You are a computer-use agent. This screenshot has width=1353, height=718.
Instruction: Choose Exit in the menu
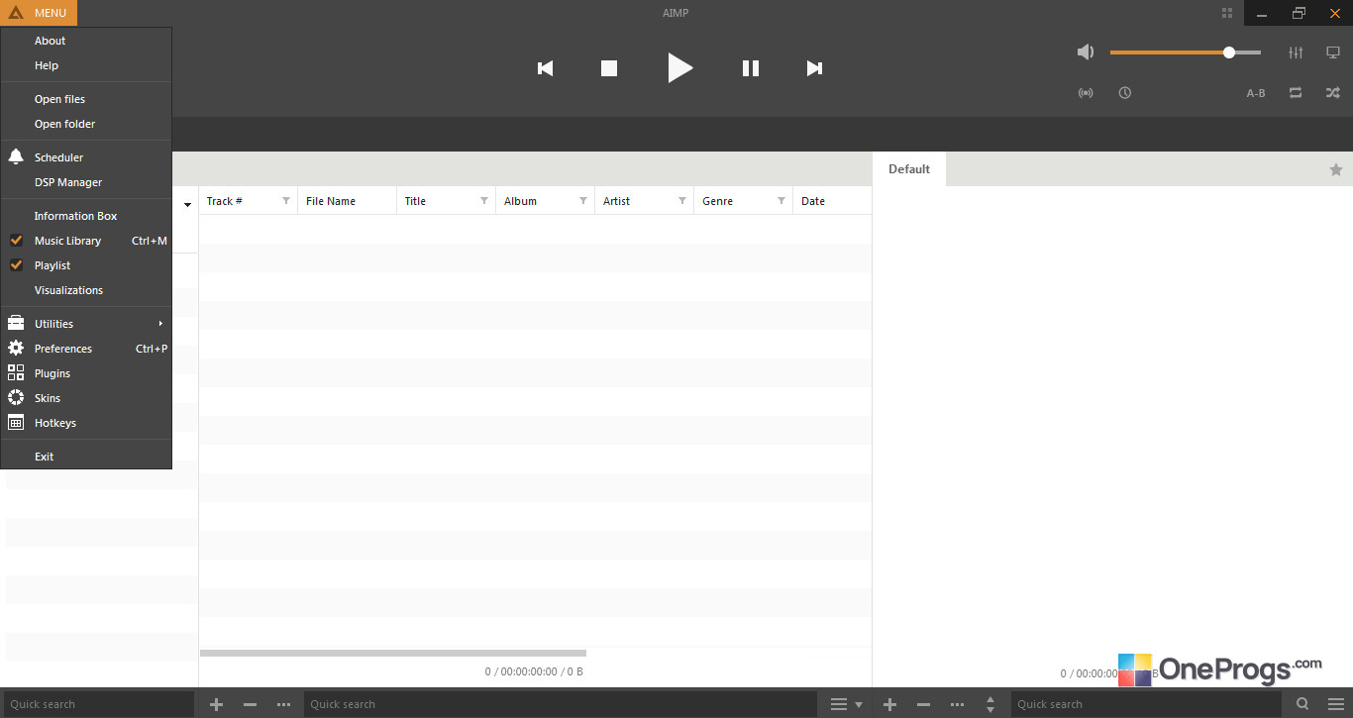86,457
